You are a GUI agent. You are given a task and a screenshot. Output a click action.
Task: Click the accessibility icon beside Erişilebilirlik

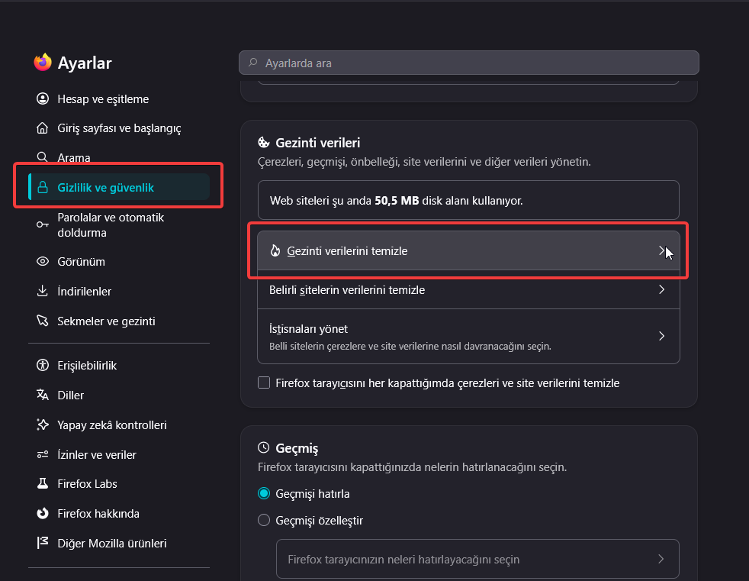tap(43, 365)
